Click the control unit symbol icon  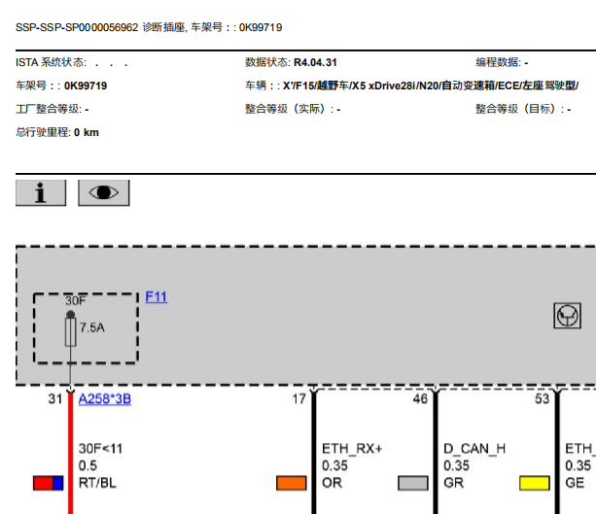[x=567, y=316]
